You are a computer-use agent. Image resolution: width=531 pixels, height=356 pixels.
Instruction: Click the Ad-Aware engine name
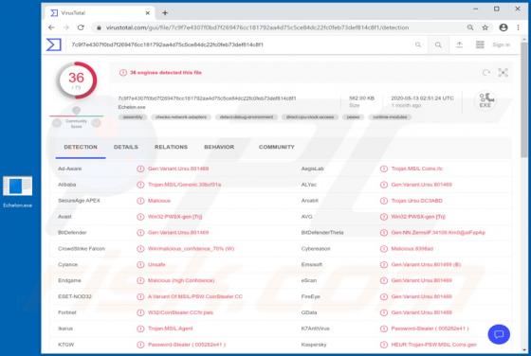(70, 169)
